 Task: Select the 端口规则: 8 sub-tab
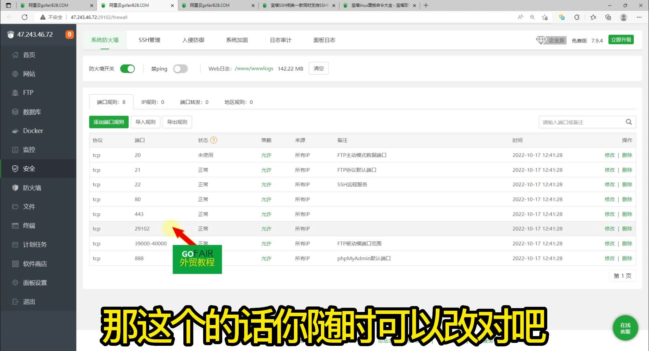[111, 102]
